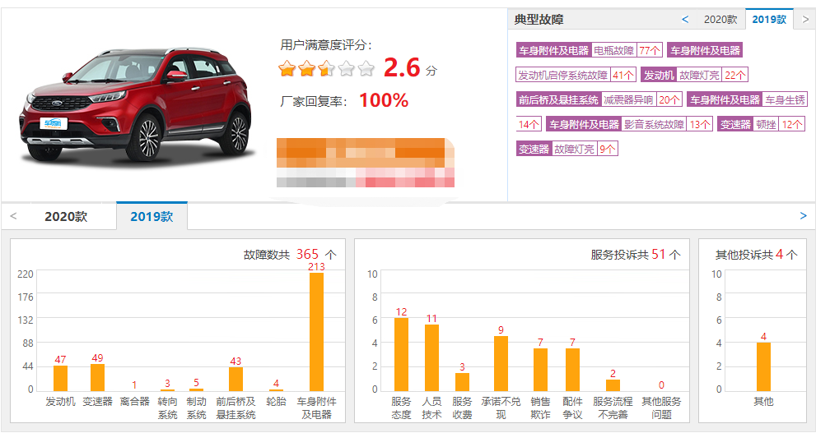
Task: Click the 服务投诉共 51 个 total text
Action: (636, 255)
